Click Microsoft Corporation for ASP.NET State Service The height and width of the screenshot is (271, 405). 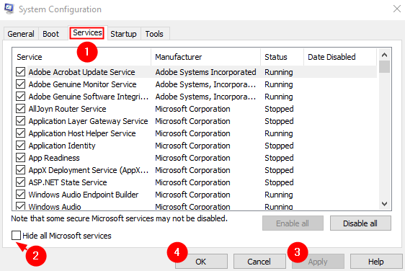[x=192, y=182]
